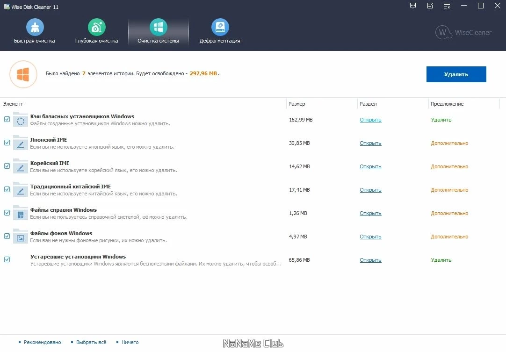
Task: Uncheck the Японский IME checkbox
Action: tap(7, 143)
